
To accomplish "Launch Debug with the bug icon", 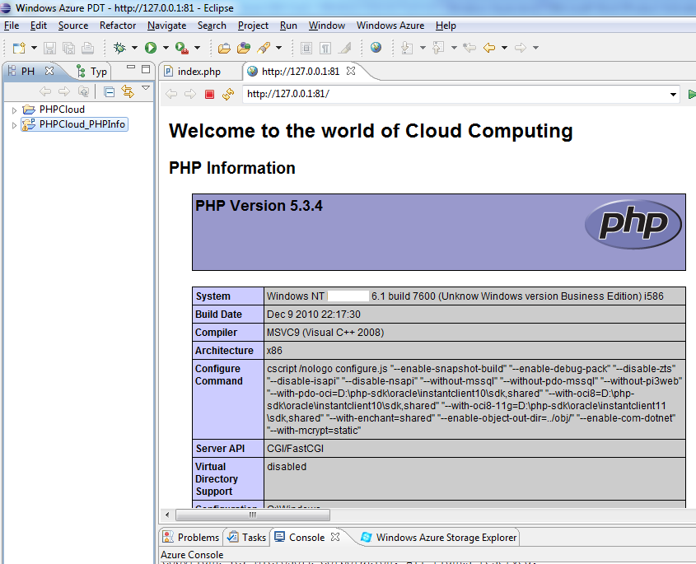I will pyautogui.click(x=120, y=48).
